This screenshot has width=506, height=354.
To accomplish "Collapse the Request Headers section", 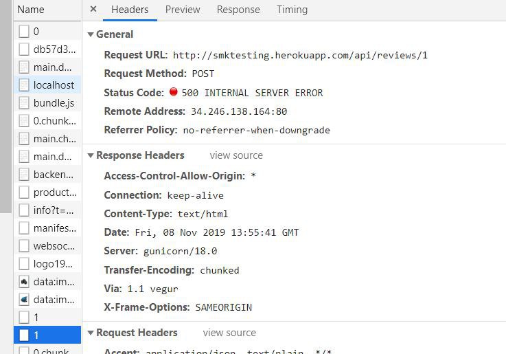I will tap(91, 333).
